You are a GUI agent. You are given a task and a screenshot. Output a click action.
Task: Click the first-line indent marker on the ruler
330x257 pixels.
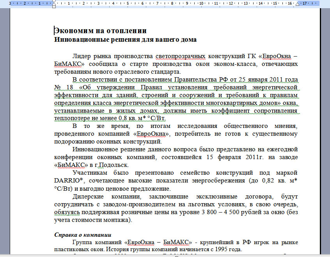(54, 2)
